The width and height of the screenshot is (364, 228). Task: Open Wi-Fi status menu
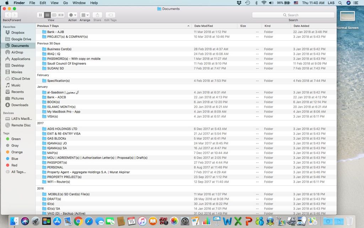264,3
